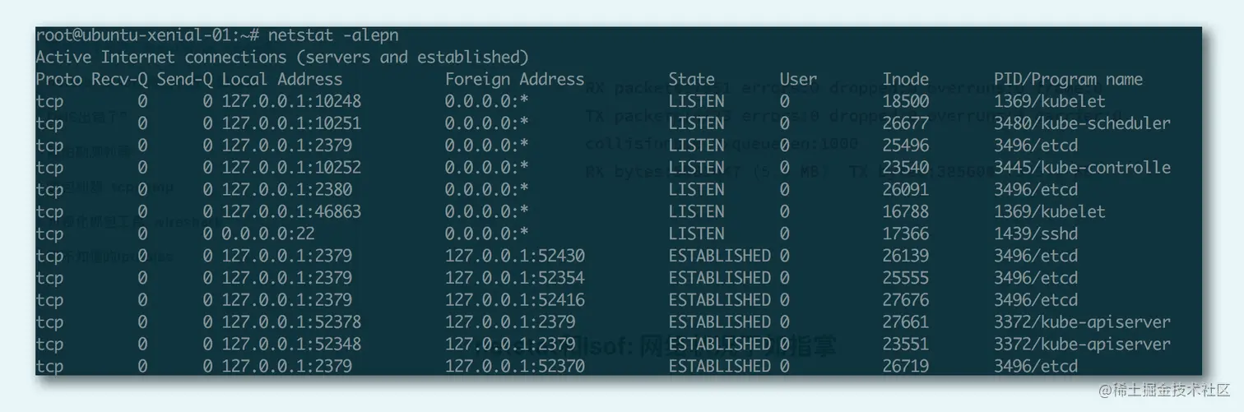Click inode value 26091
Screen dimensions: 1244x412
[x=906, y=190]
